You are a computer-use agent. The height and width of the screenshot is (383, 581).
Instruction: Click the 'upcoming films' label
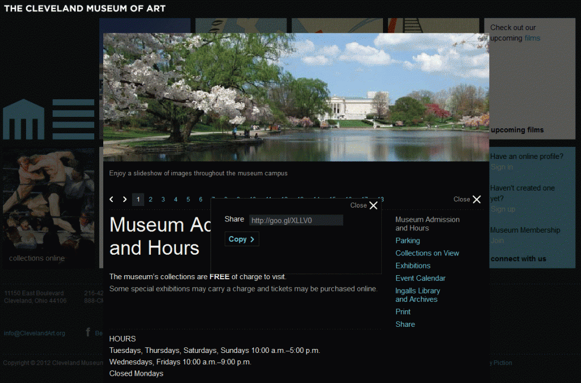coord(517,130)
